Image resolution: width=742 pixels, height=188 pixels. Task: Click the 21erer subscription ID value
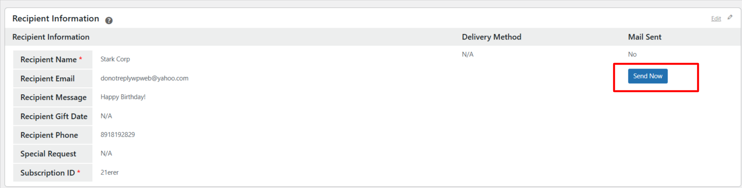(x=110, y=172)
